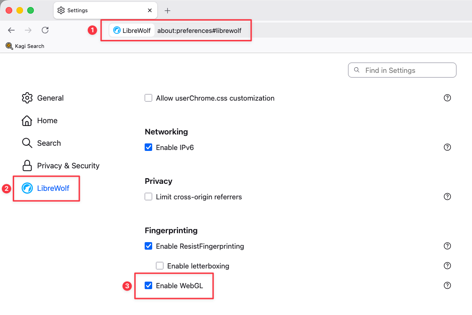Open help for Enable letterboxing

click(447, 266)
